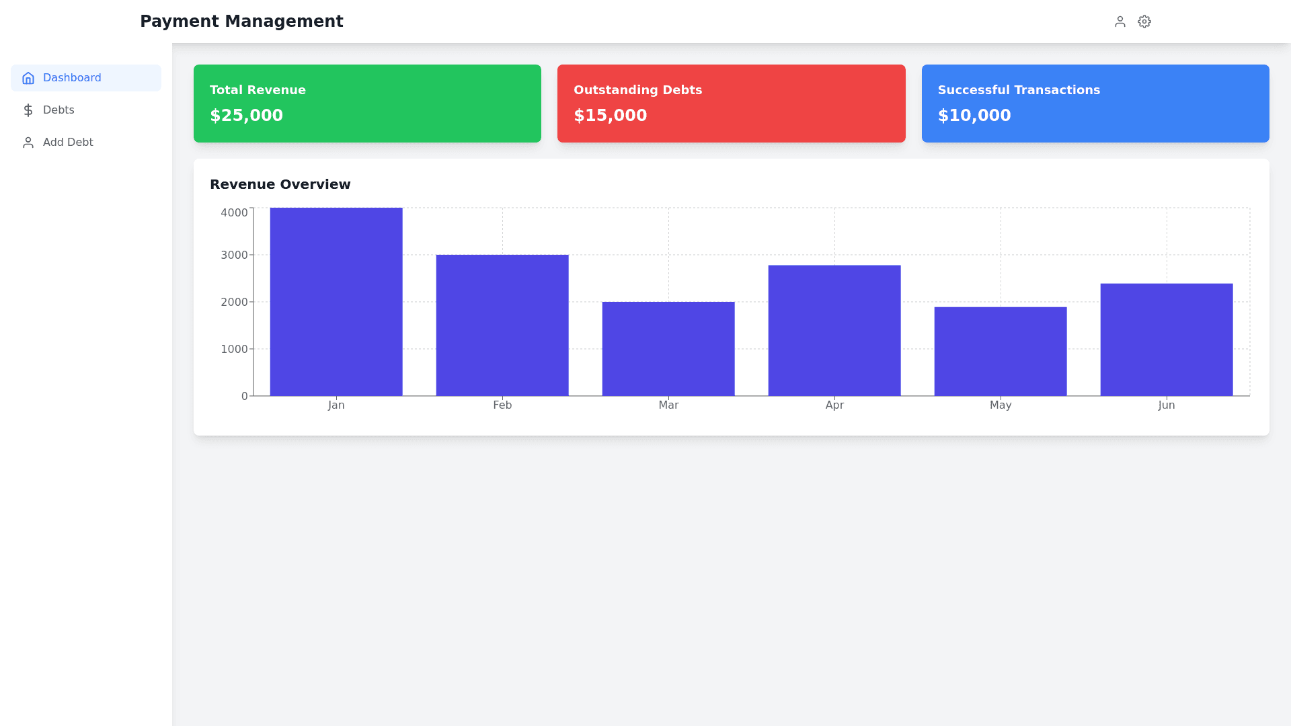Click the home icon beside Dashboard
The image size is (1291, 726).
(28, 78)
